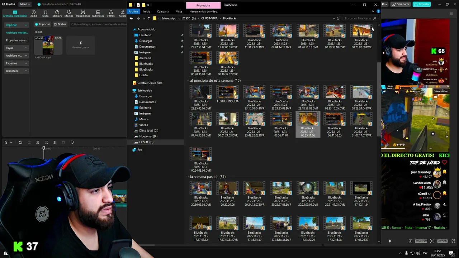Click the split clip icon in timeline toolbar
This screenshot has height=258, width=459.
[x=38, y=142]
